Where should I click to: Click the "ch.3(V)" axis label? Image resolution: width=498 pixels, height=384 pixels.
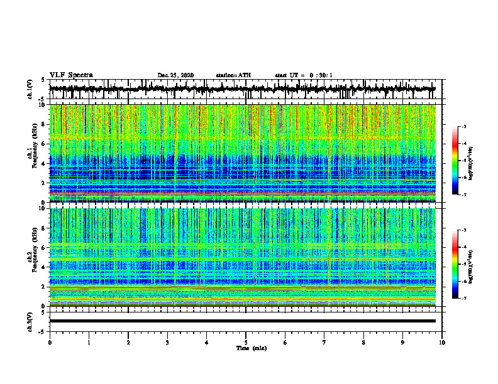point(30,322)
